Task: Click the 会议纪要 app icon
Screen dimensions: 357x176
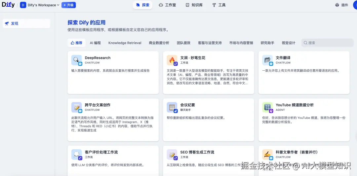Action: tap(172, 107)
